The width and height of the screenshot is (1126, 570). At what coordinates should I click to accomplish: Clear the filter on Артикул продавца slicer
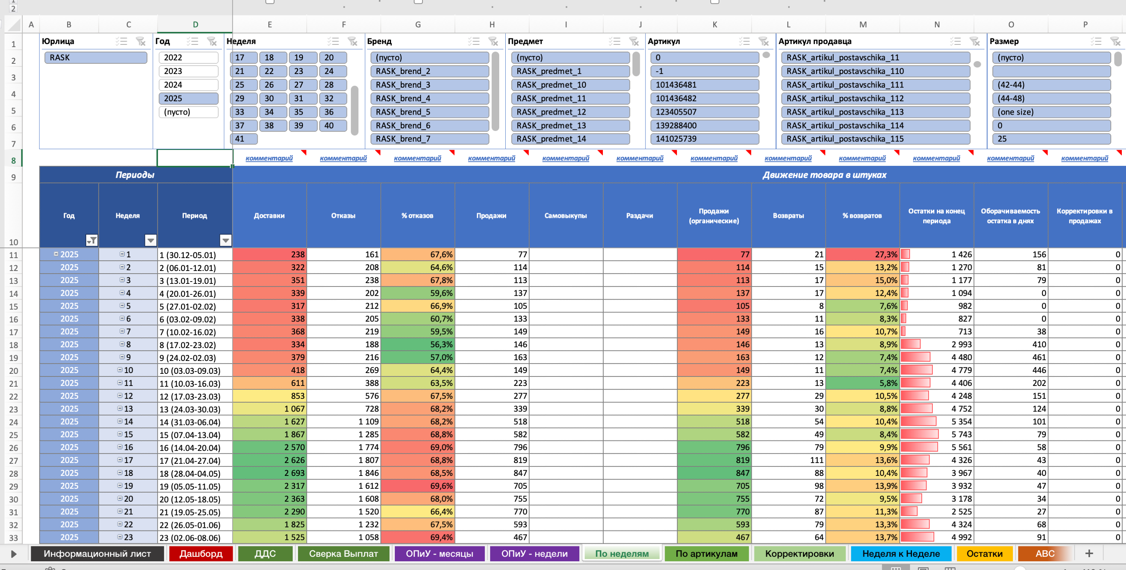point(975,41)
